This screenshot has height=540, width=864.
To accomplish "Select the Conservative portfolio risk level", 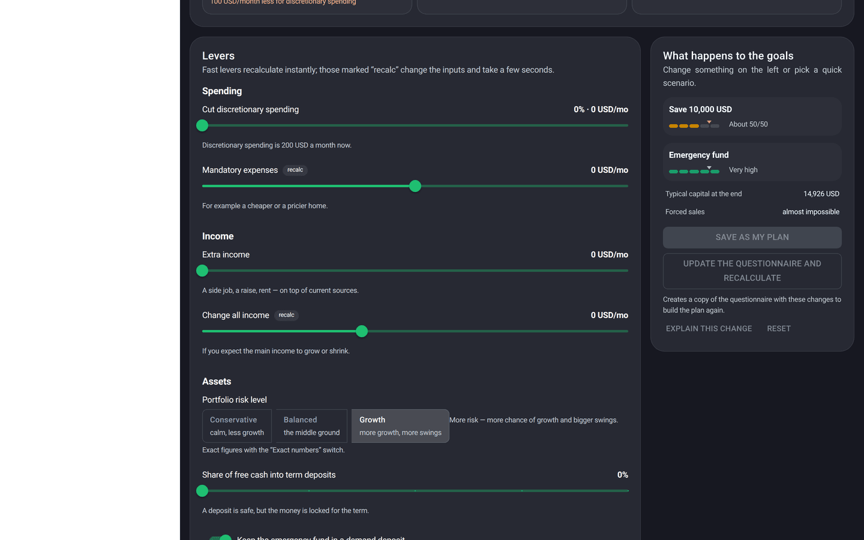I will click(237, 426).
